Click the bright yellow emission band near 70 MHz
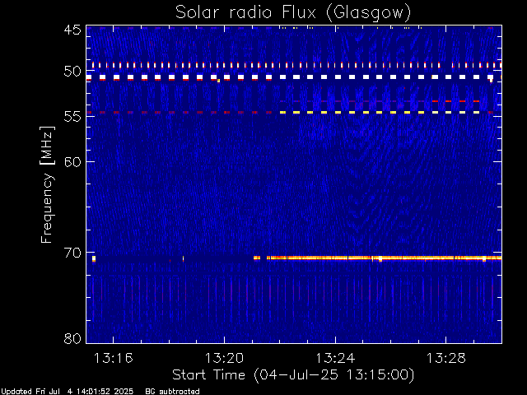This screenshot has width=527, height=395. point(378,258)
